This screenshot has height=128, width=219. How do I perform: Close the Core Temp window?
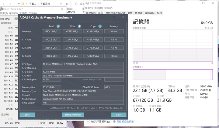coord(62,9)
